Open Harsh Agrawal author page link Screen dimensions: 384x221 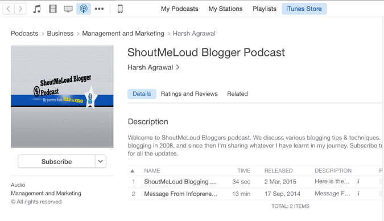point(153,67)
